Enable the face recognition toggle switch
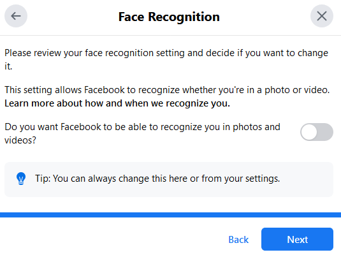Image resolution: width=341 pixels, height=257 pixels. [317, 132]
